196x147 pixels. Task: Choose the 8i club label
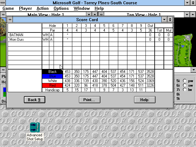tap(178, 94)
